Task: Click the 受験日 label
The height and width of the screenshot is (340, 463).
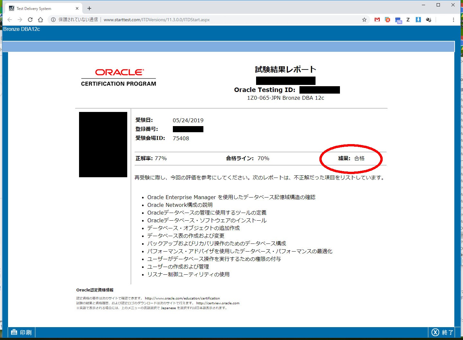Action: [144, 120]
